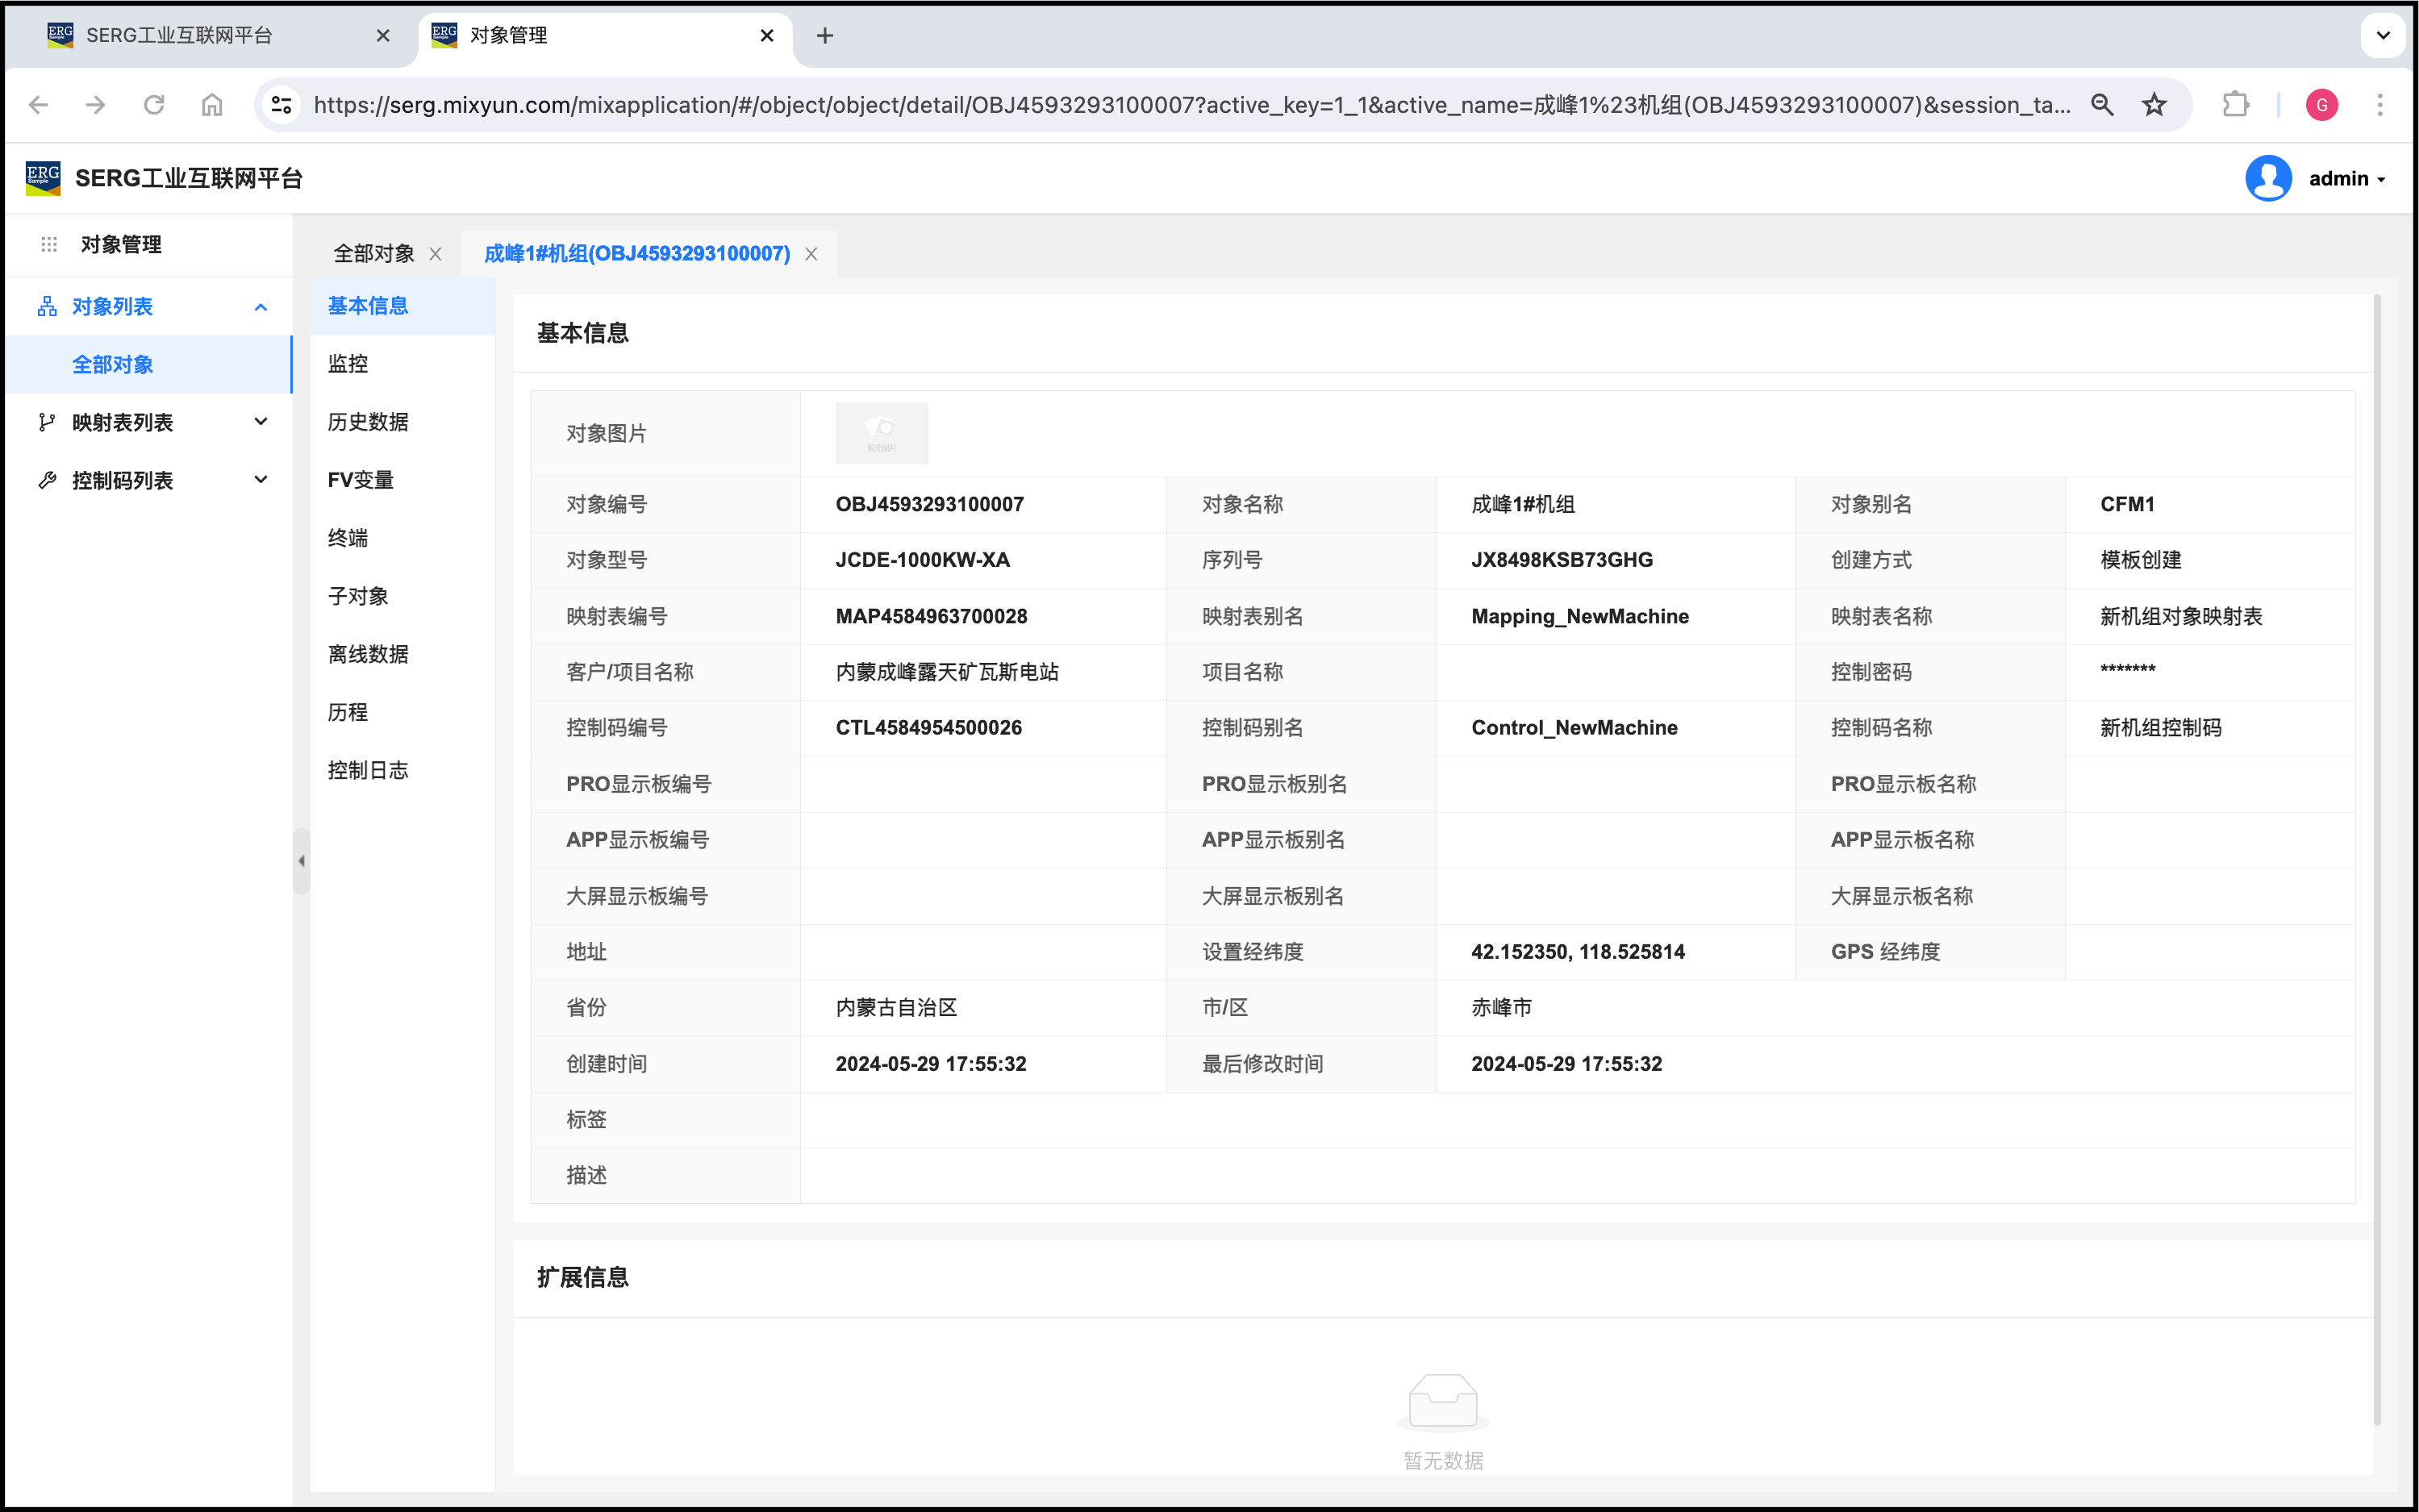Viewport: 2419px width, 1512px height.
Task: Click the grid icon beside 对象管理
Action: 48,244
